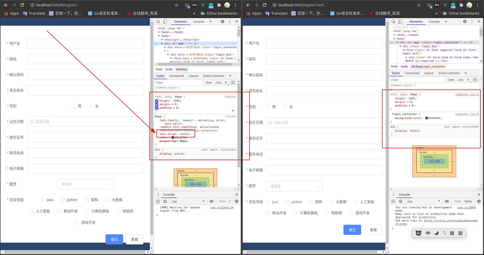484x255 pixels.
Task: Add new style rule in left Styles pane
Action: click(x=226, y=83)
